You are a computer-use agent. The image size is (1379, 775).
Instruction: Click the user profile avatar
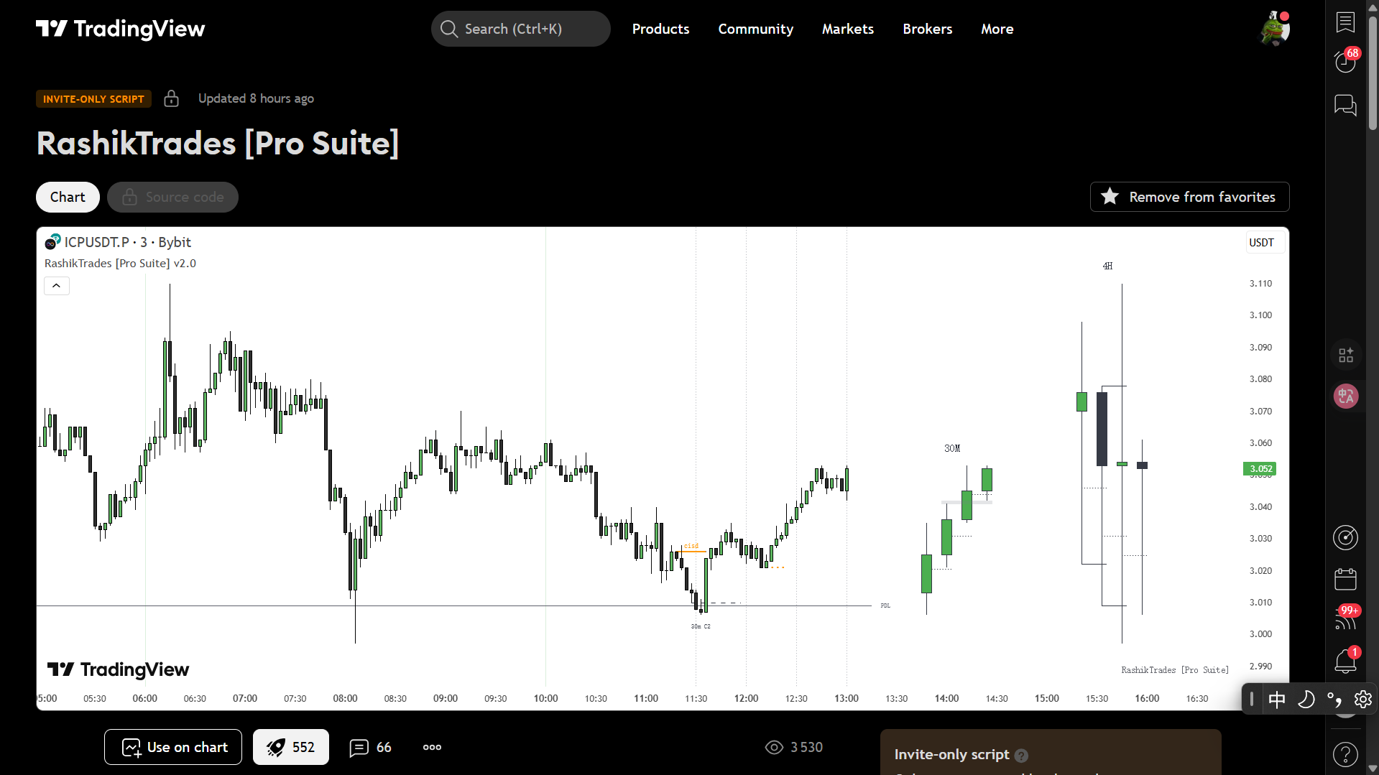tap(1275, 29)
